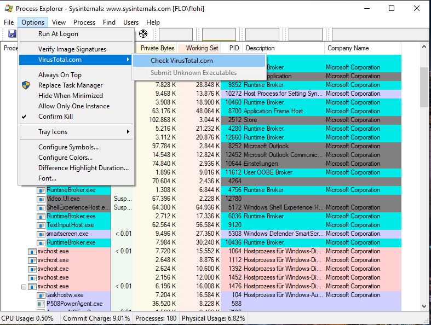This screenshot has width=431, height=325.
Task: Enable Check VirusTotal.com in submenu
Action: (x=199, y=61)
